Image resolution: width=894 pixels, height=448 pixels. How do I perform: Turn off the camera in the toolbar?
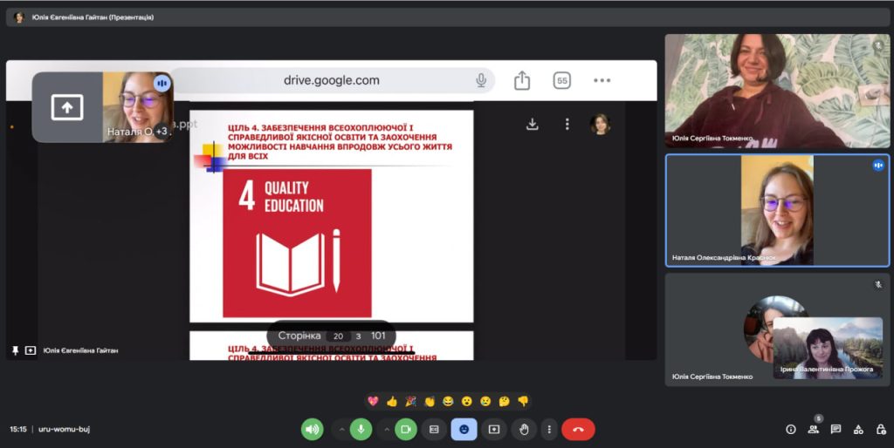(406, 429)
